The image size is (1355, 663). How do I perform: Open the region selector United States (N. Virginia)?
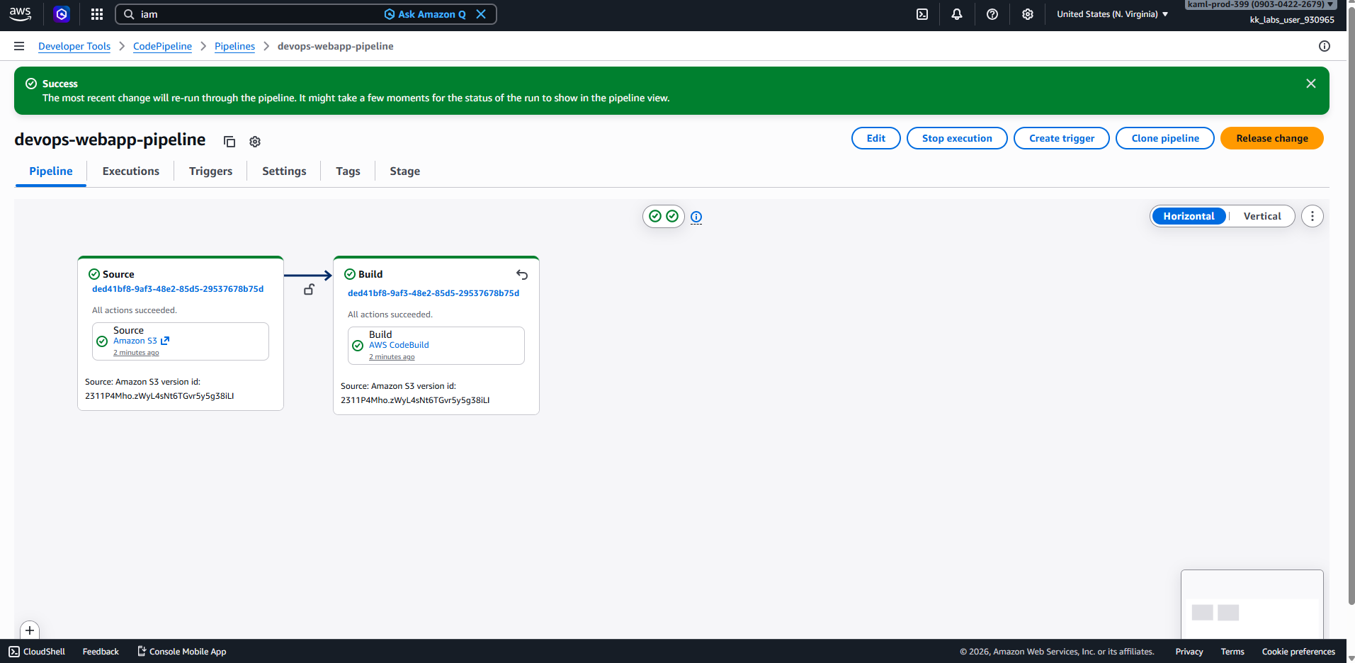click(1112, 14)
